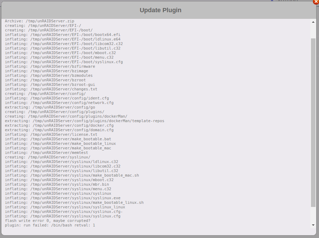This screenshot has height=238, width=319.
Task: Click the line inflating EFI-/boot/syslinux.cfg
Action: tap(64, 62)
